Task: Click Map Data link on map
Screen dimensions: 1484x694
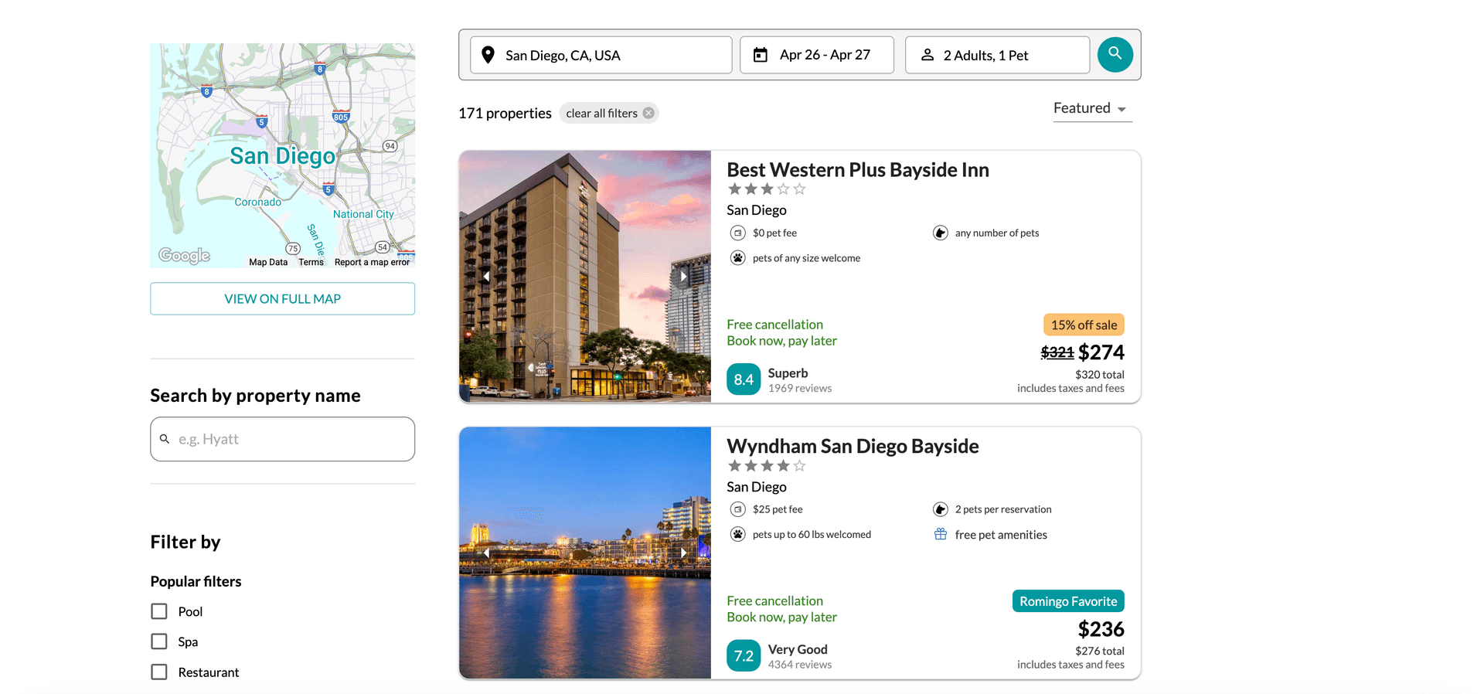Action: 268,262
